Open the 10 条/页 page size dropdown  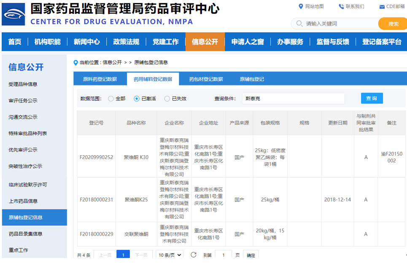click(x=170, y=255)
